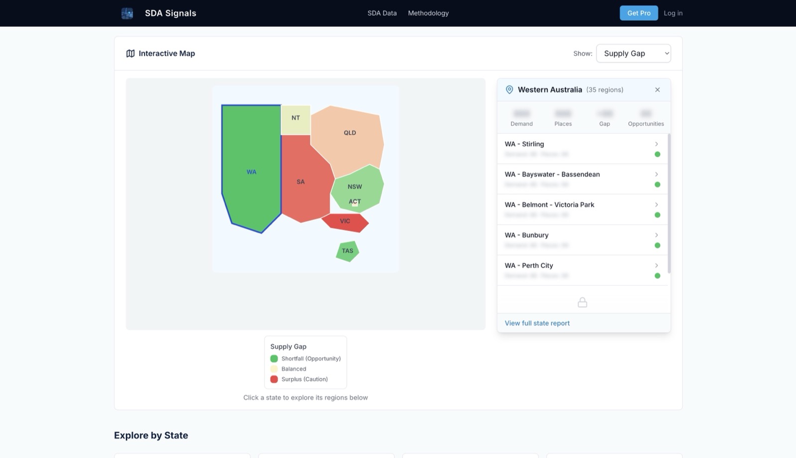Image resolution: width=796 pixels, height=458 pixels.
Task: Expand WA - Belmont - Victoria Park chevron
Action: pos(656,205)
